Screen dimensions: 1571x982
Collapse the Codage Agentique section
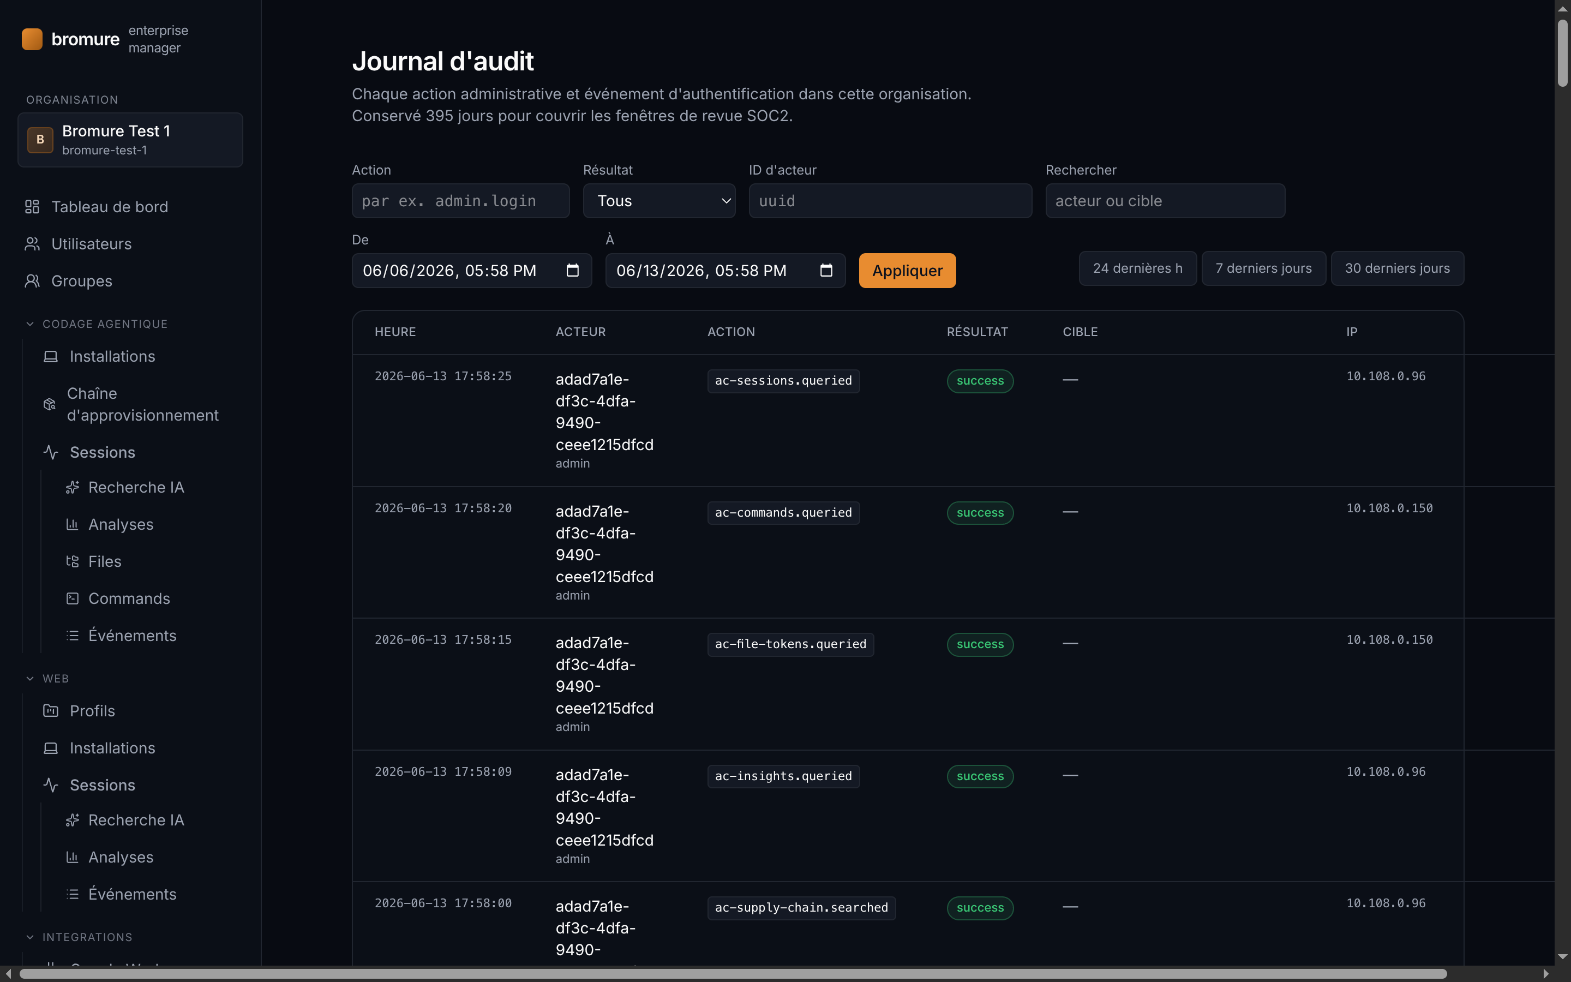click(97, 324)
